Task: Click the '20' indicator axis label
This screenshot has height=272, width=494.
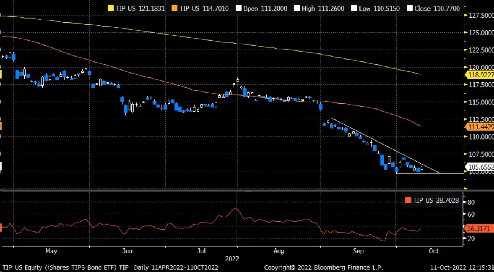Action: (x=471, y=238)
